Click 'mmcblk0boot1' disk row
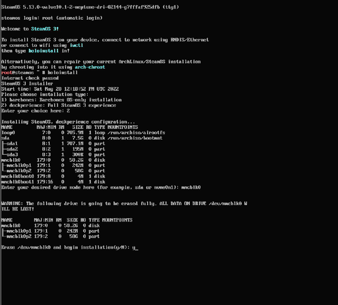338x305 pixels. pyautogui.click(x=53, y=182)
